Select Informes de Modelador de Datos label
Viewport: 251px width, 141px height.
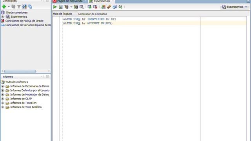[30, 94]
